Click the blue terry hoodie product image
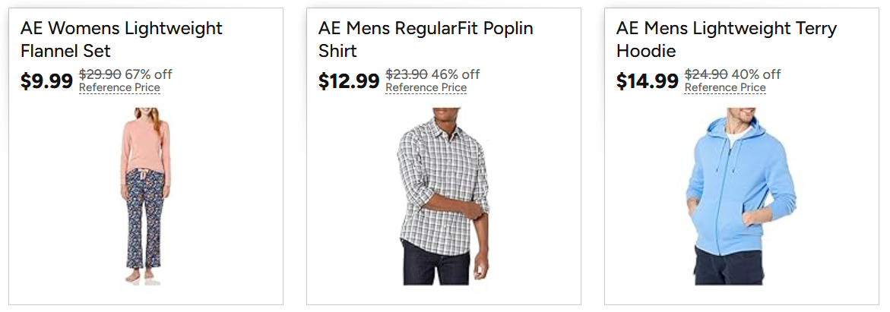890x312 pixels. point(741,196)
